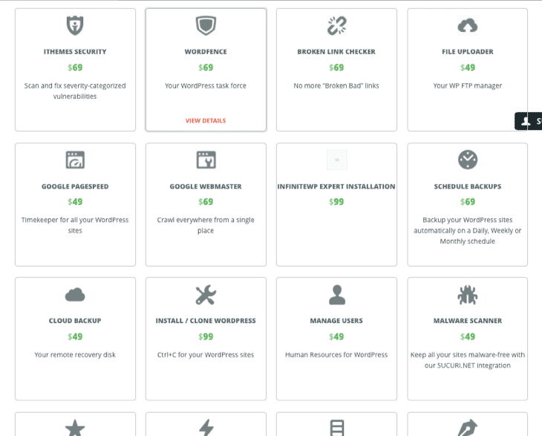Click the star icon in the bottom row

coord(75,428)
